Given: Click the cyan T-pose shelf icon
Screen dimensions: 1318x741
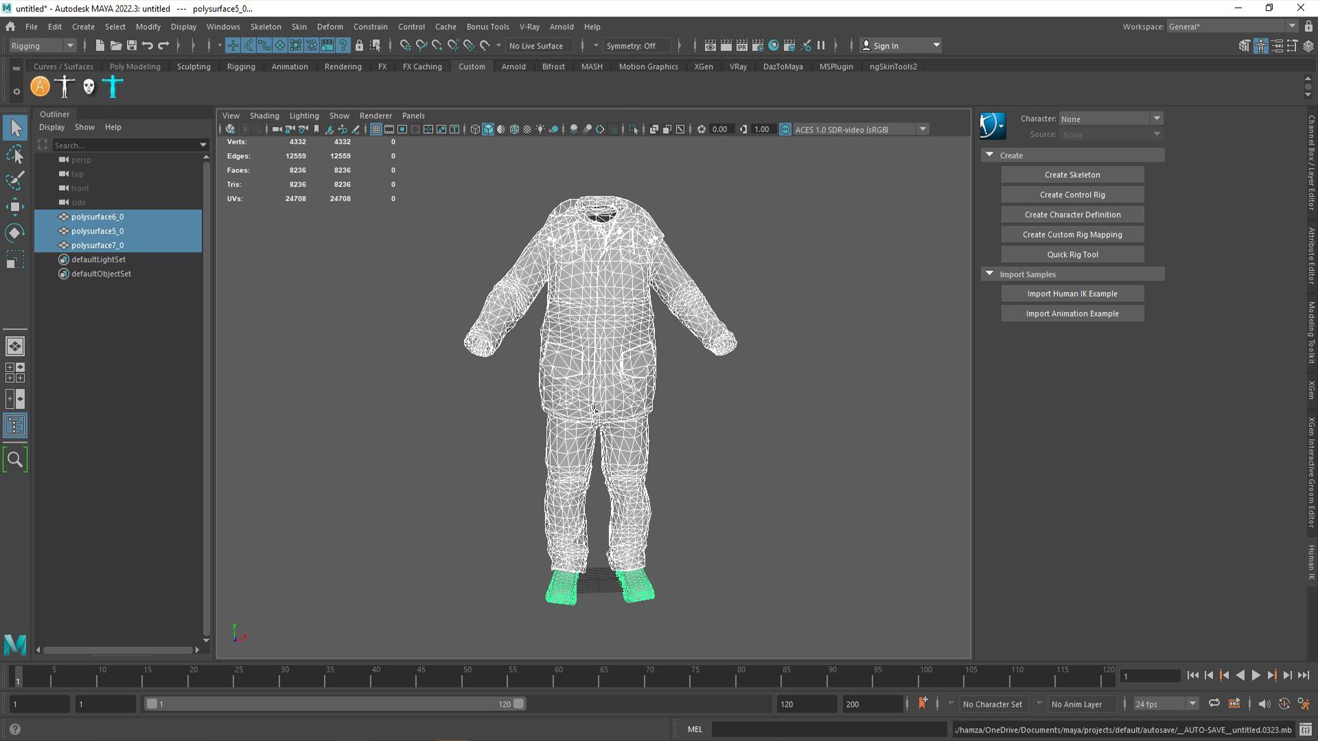Looking at the screenshot, I should [113, 87].
